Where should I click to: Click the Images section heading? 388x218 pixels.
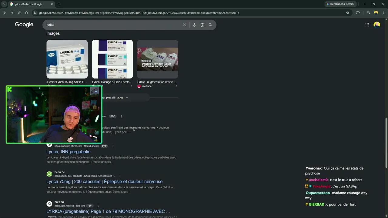53,33
